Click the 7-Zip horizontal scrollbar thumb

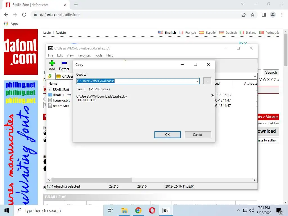[x=92, y=180]
